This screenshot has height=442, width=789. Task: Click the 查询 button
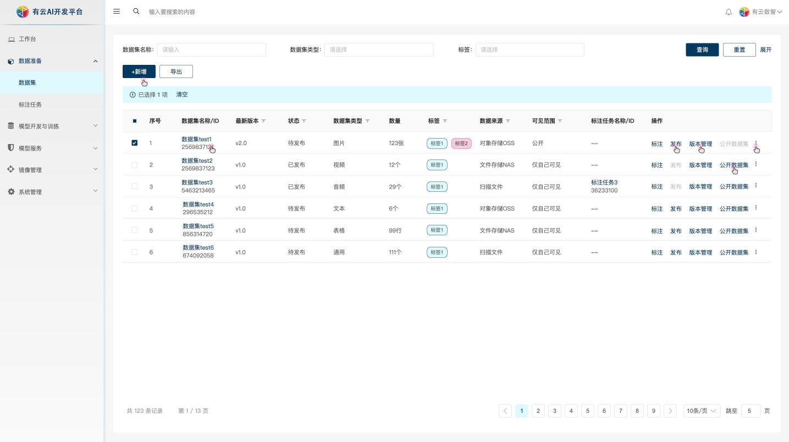pyautogui.click(x=702, y=49)
